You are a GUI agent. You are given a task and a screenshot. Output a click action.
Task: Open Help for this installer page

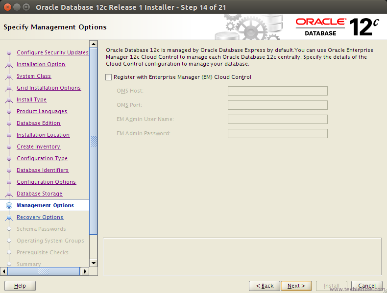20,286
